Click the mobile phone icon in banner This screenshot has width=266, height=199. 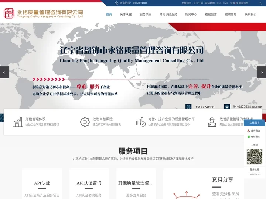click(x=188, y=107)
